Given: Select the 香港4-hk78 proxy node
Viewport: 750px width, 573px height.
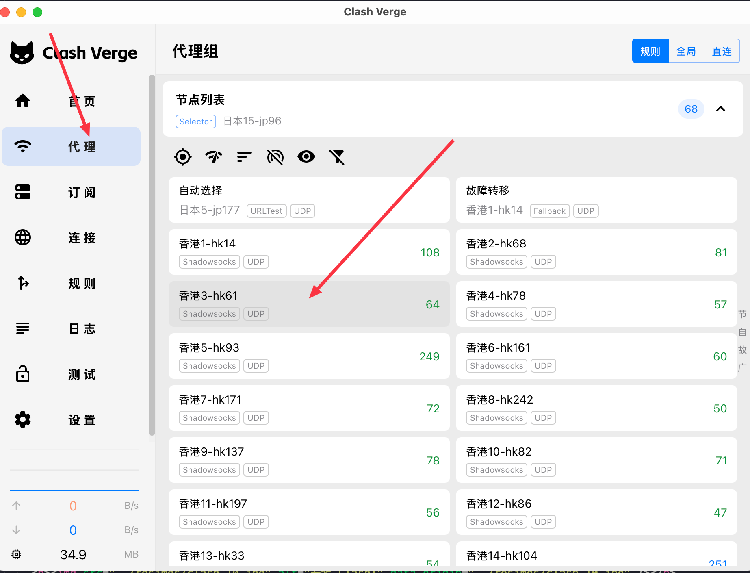Looking at the screenshot, I should pyautogui.click(x=596, y=304).
